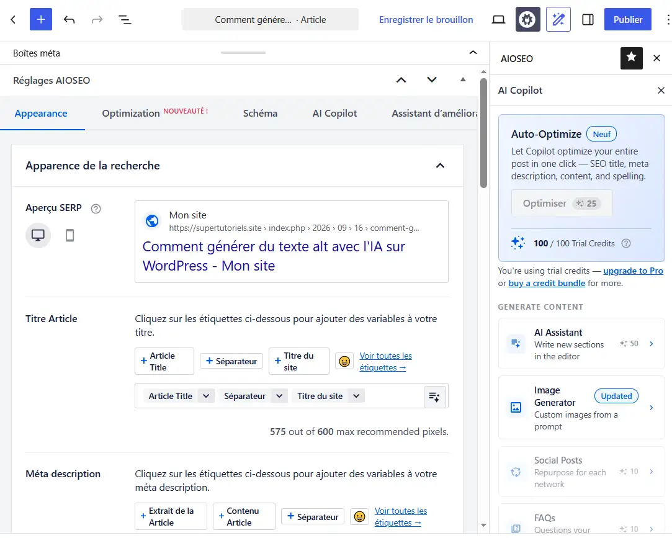Add the Article Title tag
Image resolution: width=672 pixels, height=538 pixels.
(164, 361)
